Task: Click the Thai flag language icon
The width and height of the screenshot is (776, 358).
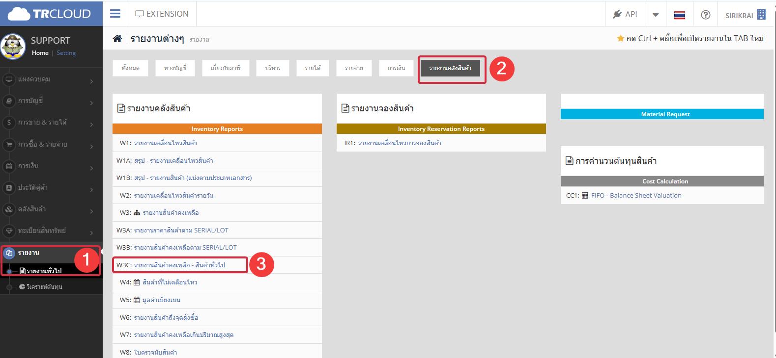Action: [x=679, y=15]
